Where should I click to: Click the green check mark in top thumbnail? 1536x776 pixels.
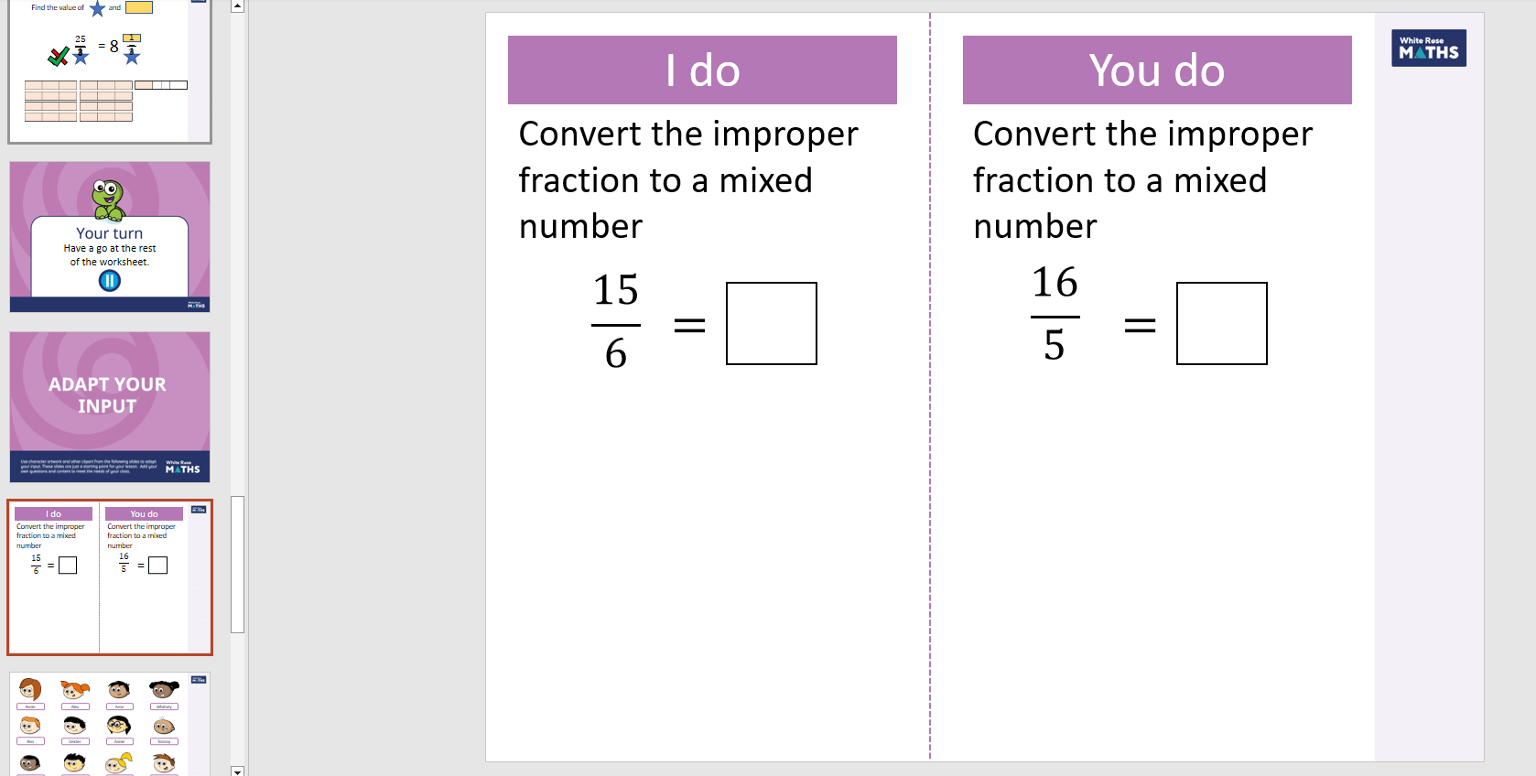[59, 57]
